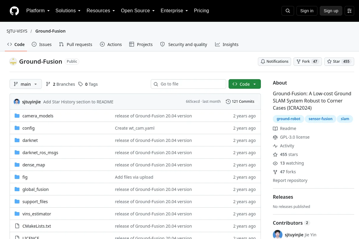Switch to Security and quality tab
Image resolution: width=359 pixels, height=239 pixels.
[x=184, y=45]
